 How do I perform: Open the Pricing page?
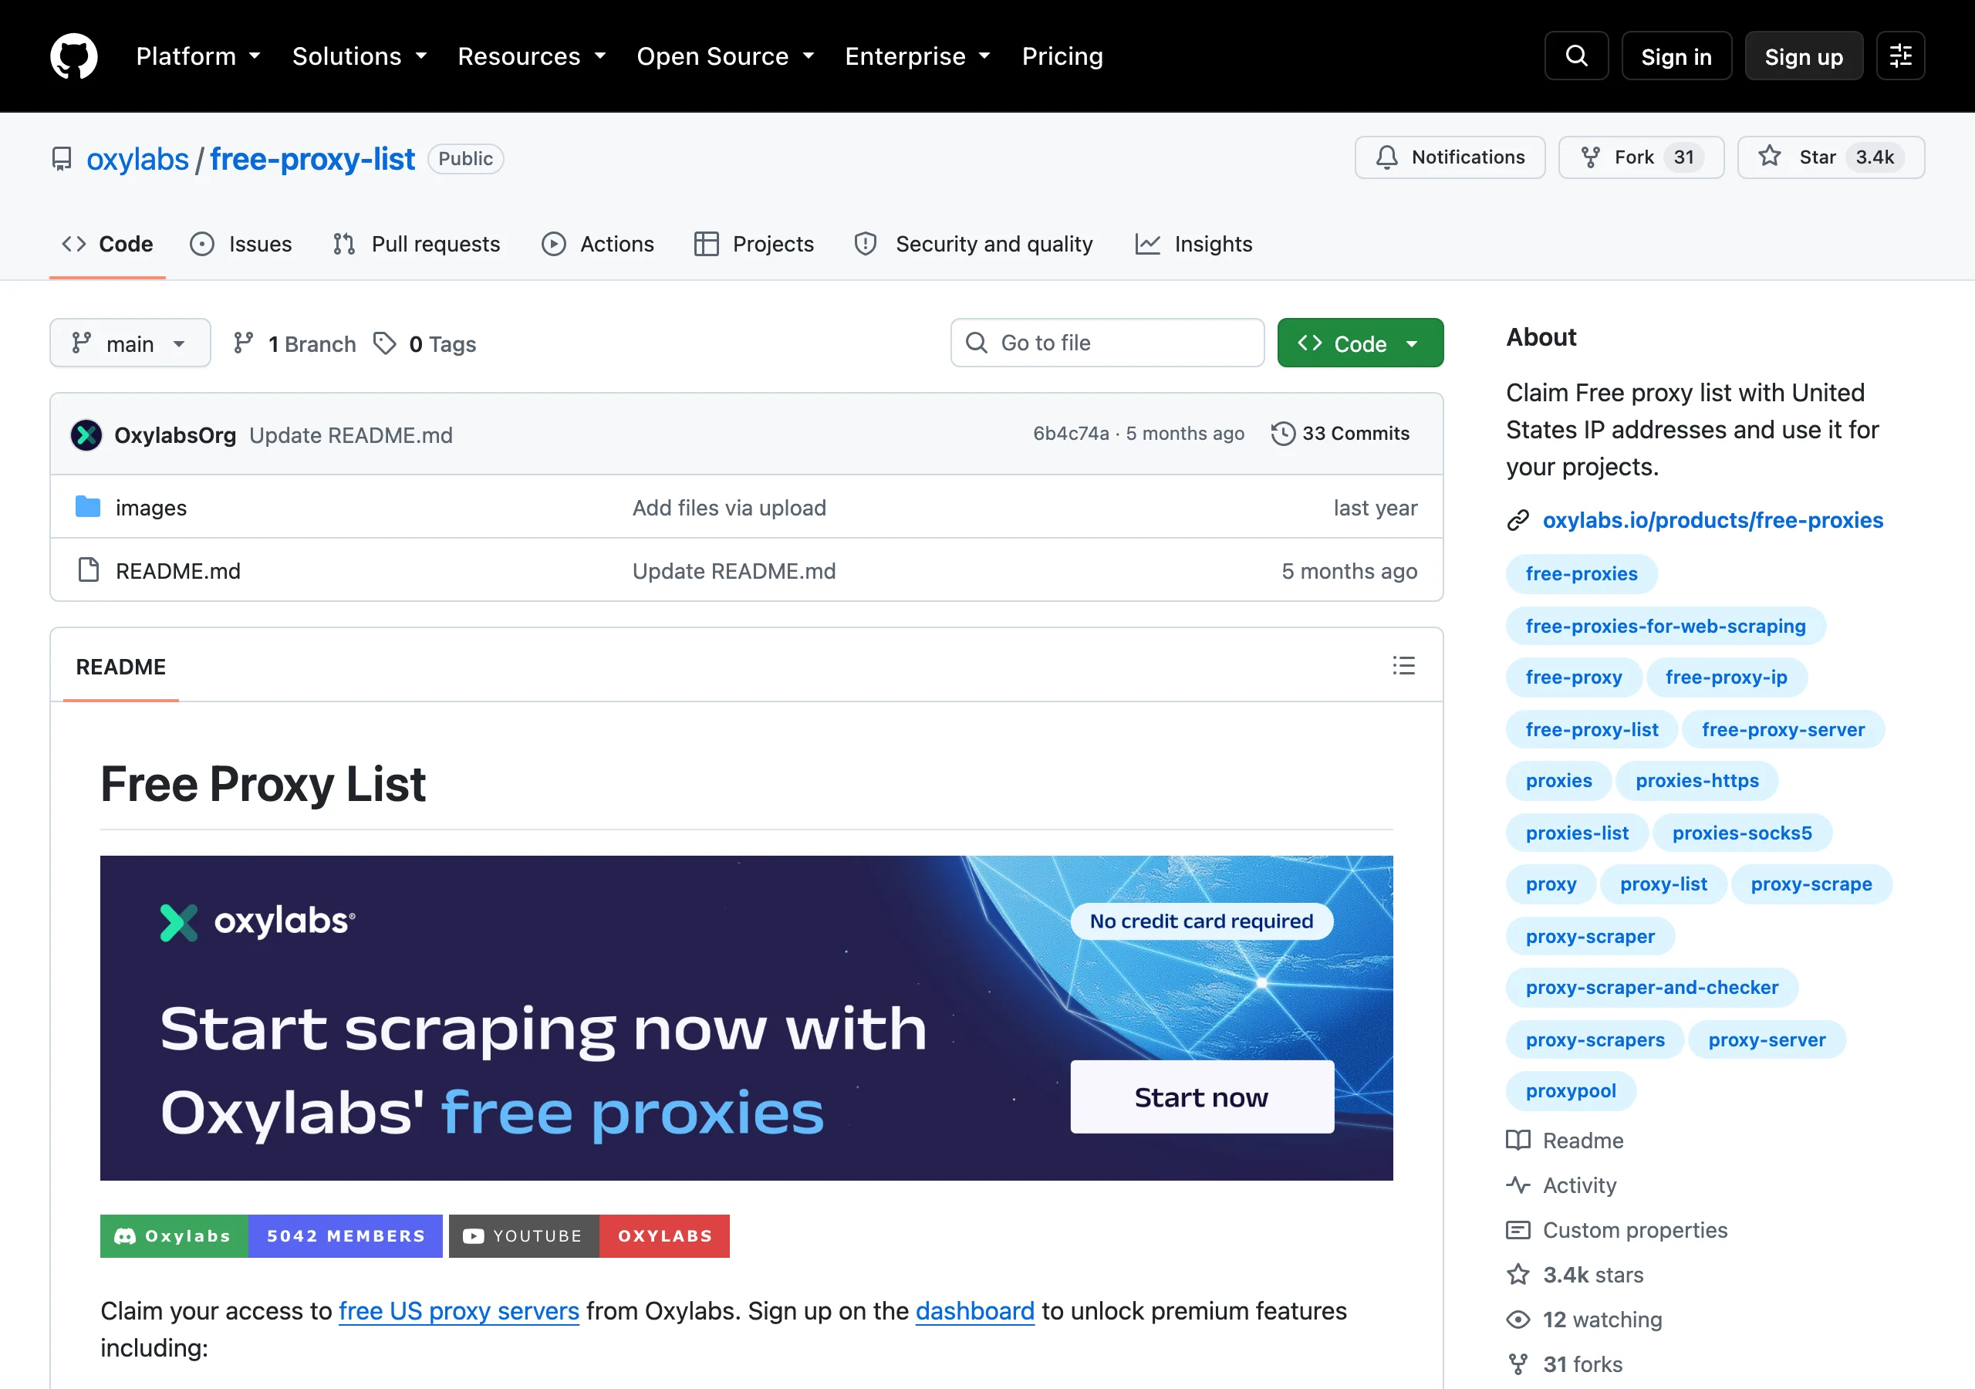[1062, 56]
